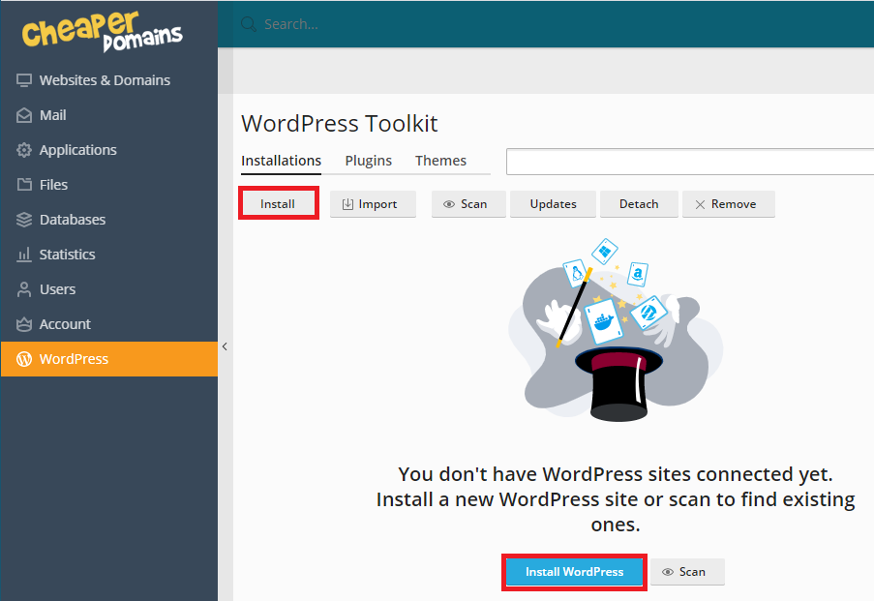Click the Updates button
This screenshot has width=874, height=601.
click(553, 204)
